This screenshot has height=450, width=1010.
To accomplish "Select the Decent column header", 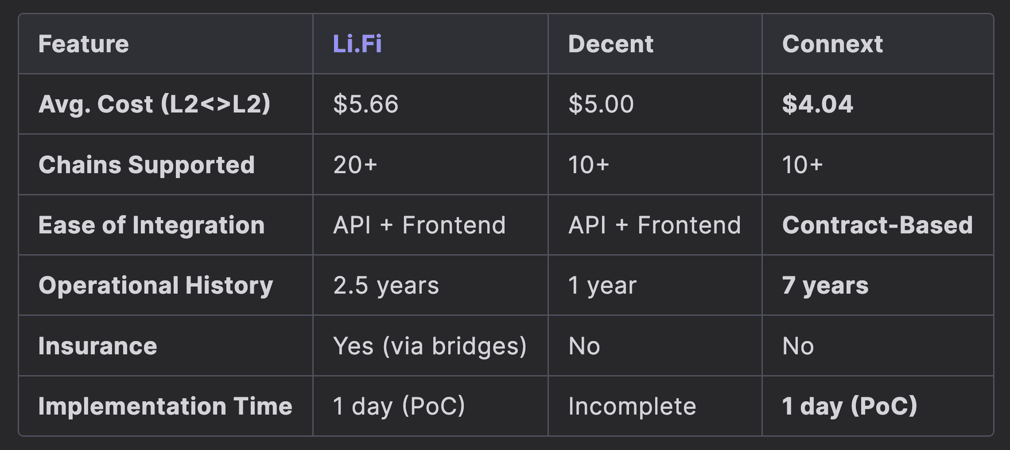I will [611, 44].
